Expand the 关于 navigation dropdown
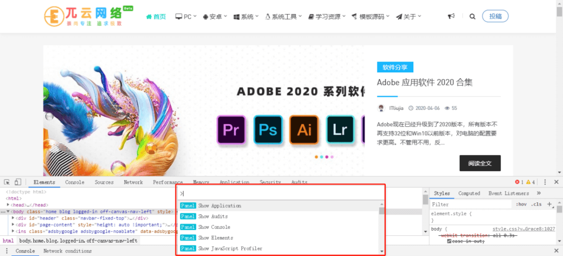This screenshot has width=563, height=256. 408,17
